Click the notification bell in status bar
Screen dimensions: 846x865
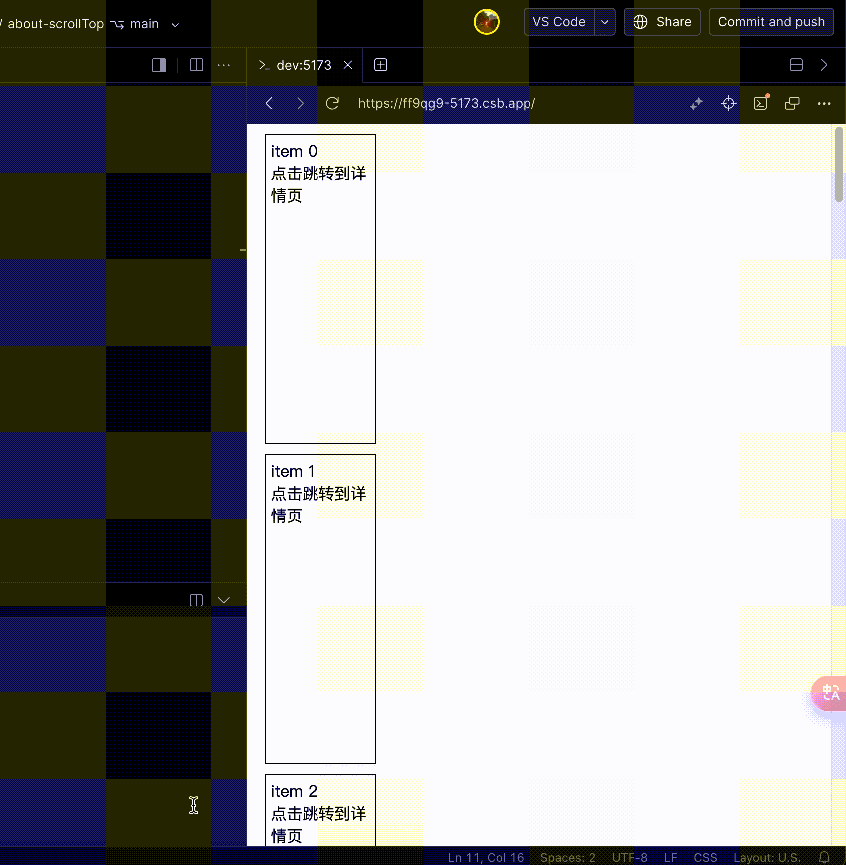(825, 857)
